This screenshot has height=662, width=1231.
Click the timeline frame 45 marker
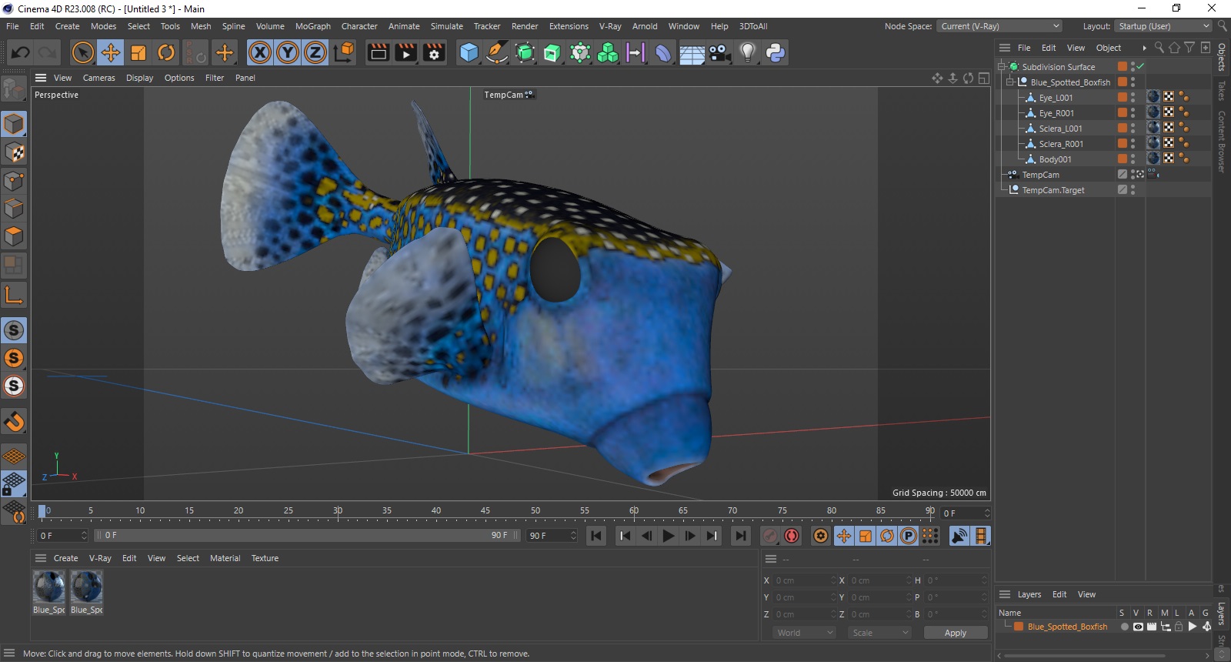[485, 511]
